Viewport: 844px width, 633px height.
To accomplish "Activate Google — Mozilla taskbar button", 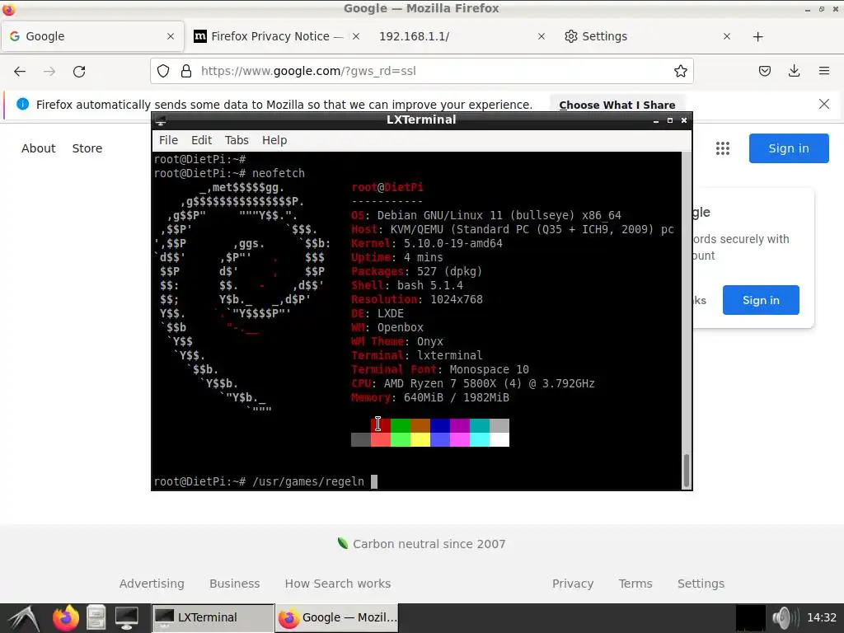I will [337, 617].
